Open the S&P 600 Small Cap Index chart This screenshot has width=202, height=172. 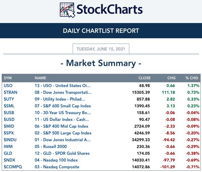pos(63,106)
